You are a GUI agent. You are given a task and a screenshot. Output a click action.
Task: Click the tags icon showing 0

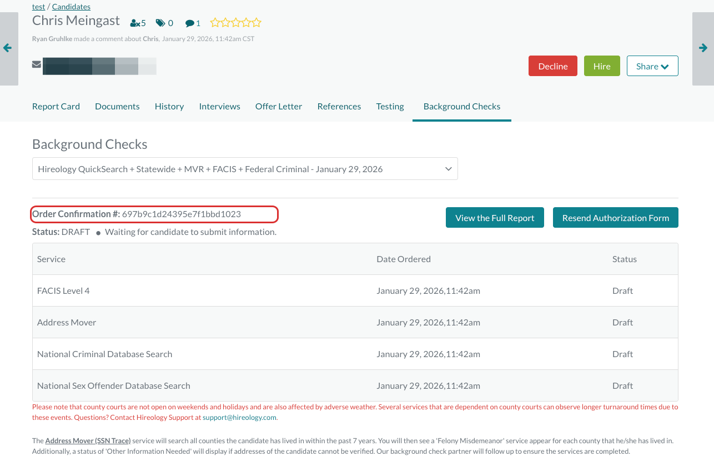coord(164,23)
